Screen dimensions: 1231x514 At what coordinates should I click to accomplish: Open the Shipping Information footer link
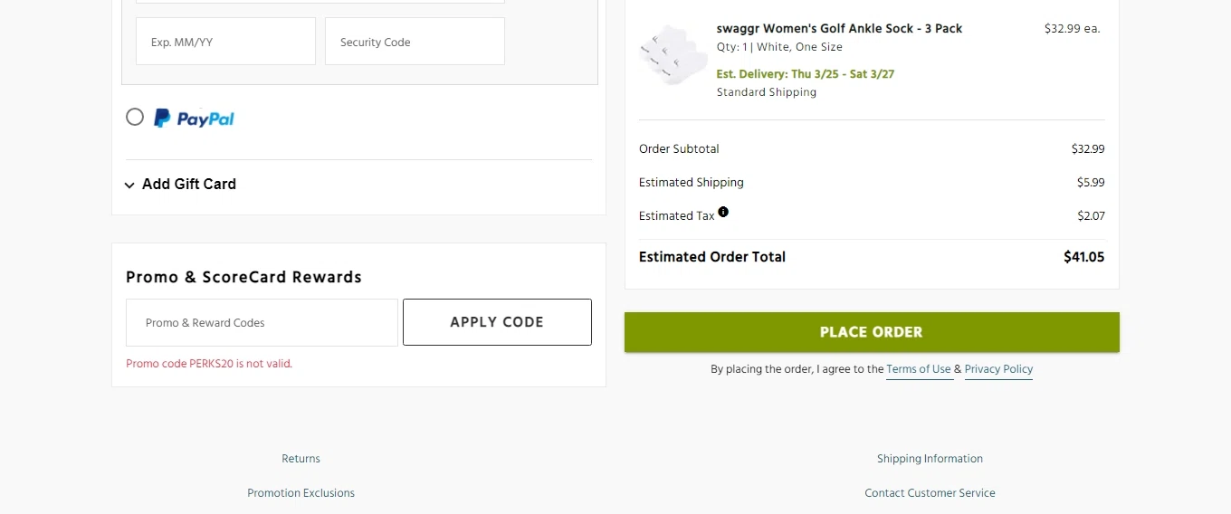point(930,459)
